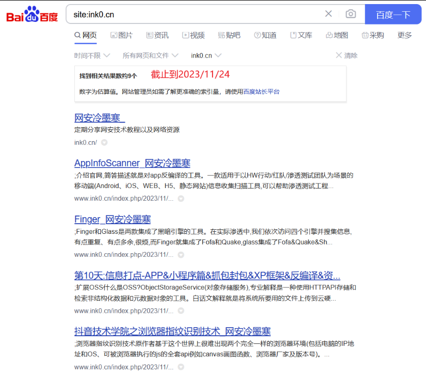Clear the search query using the X icon
426x376 pixels.
coord(328,14)
